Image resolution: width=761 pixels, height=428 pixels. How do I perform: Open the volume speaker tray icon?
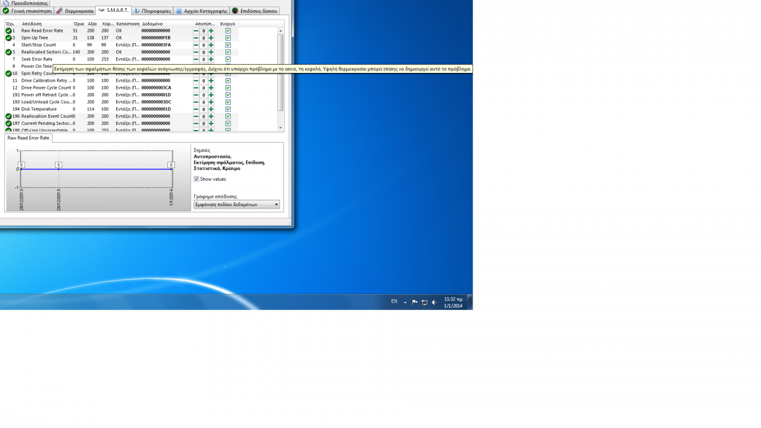point(434,302)
